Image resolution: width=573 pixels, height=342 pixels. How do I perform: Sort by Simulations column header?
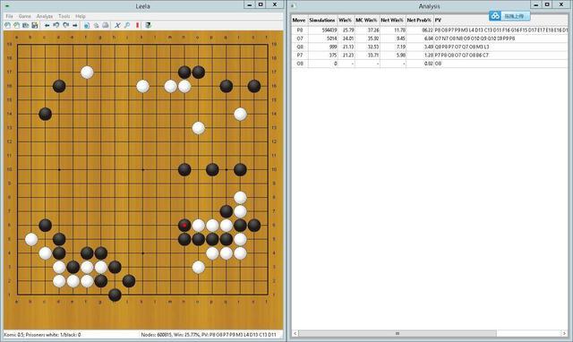(x=322, y=20)
